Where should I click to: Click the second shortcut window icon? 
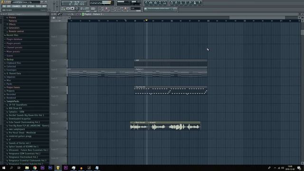pos(151,2)
